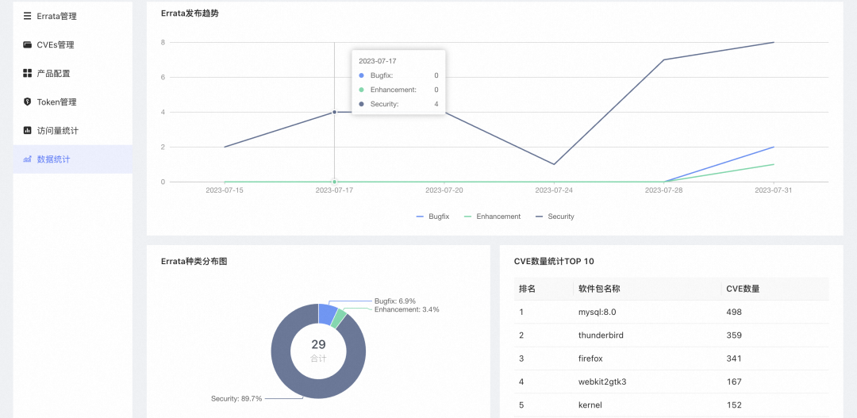Click the 数据统计 trend line icon
This screenshot has height=418, width=857.
tap(27, 159)
